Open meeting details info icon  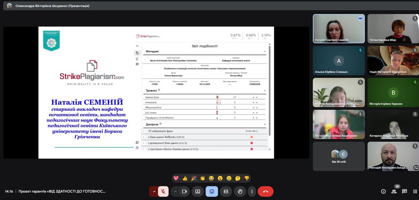(x=383, y=191)
